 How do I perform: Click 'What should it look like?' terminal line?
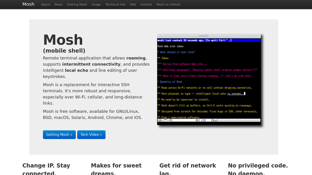pos(176,52)
